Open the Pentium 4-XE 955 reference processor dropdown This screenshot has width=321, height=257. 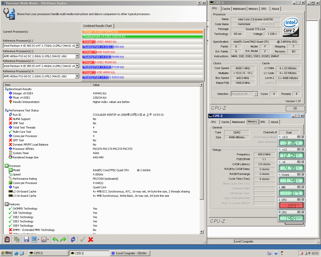click(x=77, y=66)
